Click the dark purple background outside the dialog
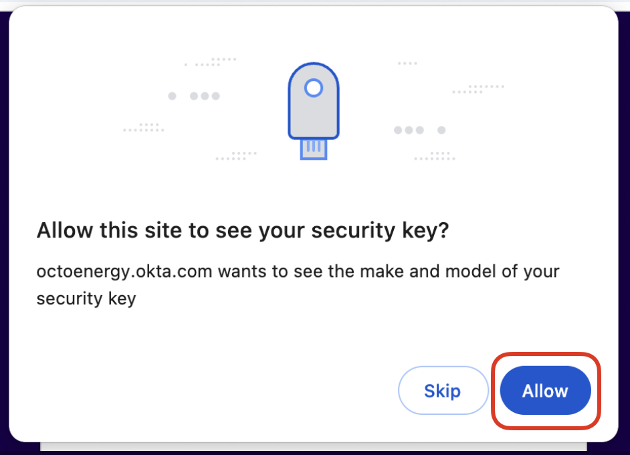Image resolution: width=630 pixels, height=455 pixels. point(625,268)
